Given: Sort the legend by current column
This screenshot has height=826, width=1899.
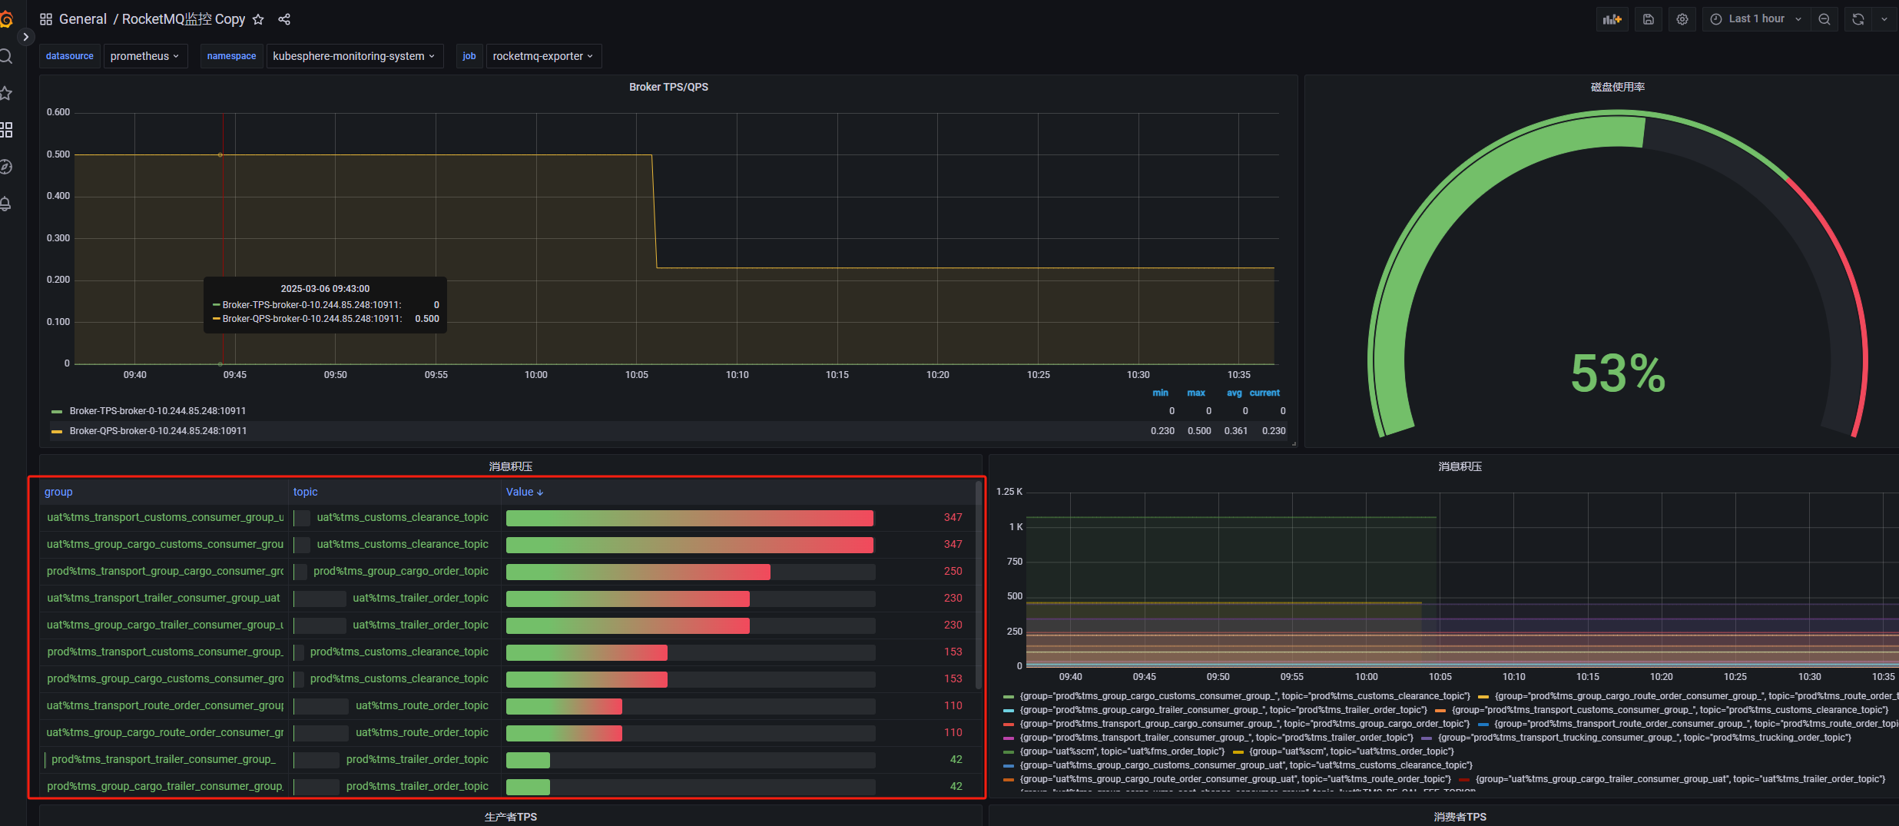Looking at the screenshot, I should point(1264,393).
